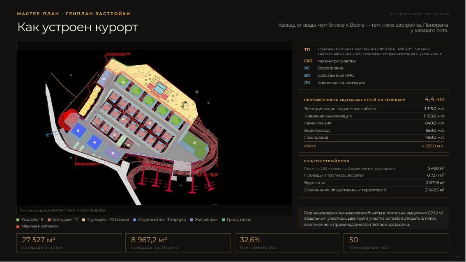Click the "ЛК" abbreviation label
This screenshot has height=262, width=466.
[x=307, y=83]
